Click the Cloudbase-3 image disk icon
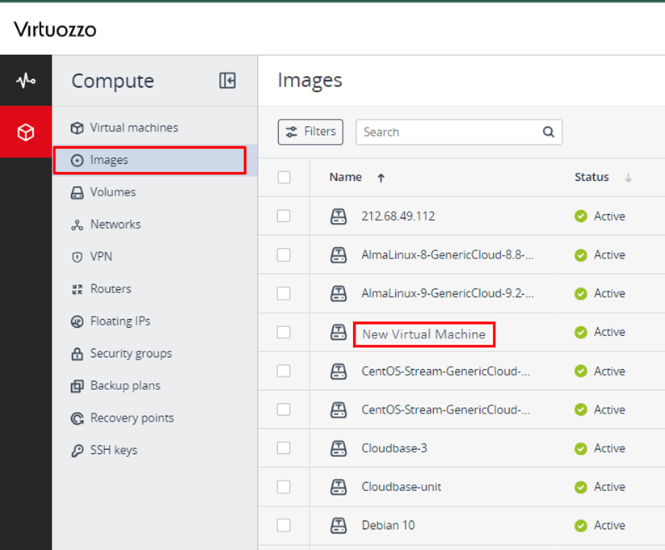This screenshot has width=665, height=550. click(339, 448)
